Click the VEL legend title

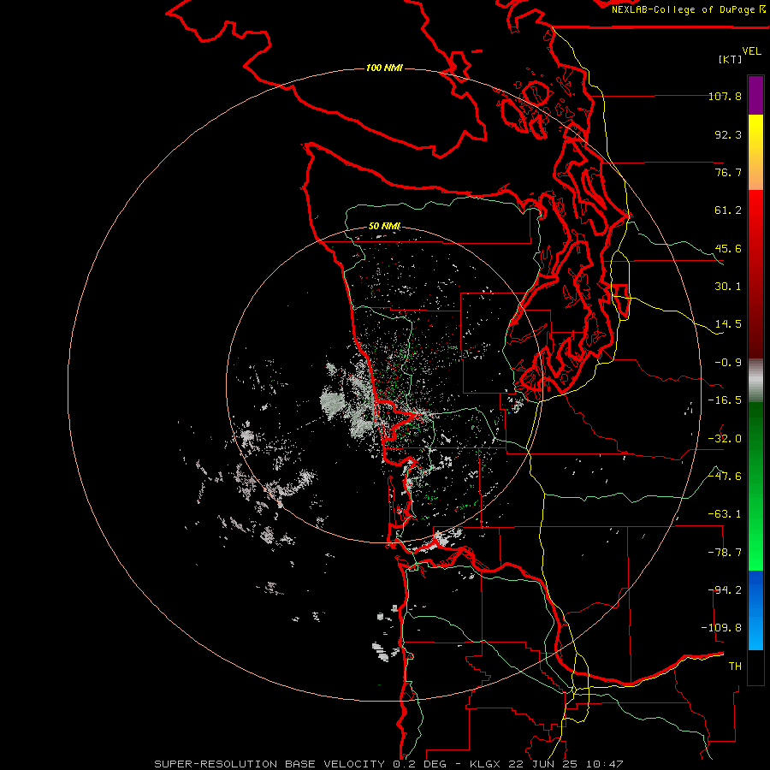click(751, 51)
